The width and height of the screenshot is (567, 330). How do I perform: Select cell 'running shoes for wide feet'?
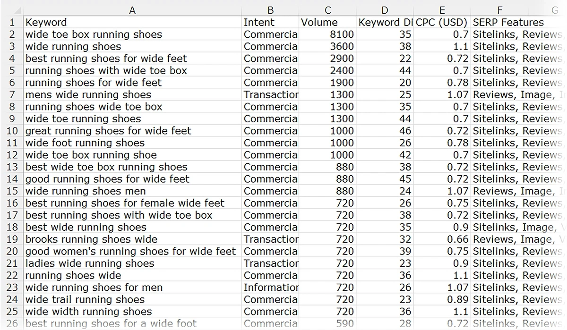click(132, 83)
